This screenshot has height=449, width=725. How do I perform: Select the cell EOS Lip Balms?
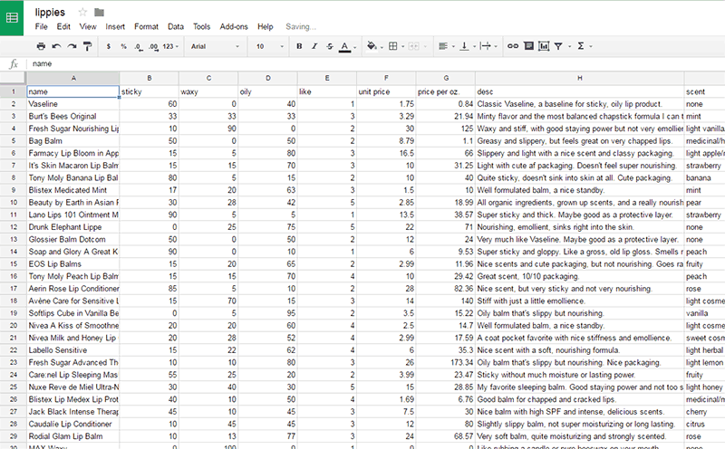[73, 264]
